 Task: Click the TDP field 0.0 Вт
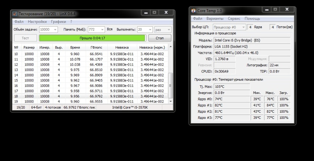pos(280,71)
